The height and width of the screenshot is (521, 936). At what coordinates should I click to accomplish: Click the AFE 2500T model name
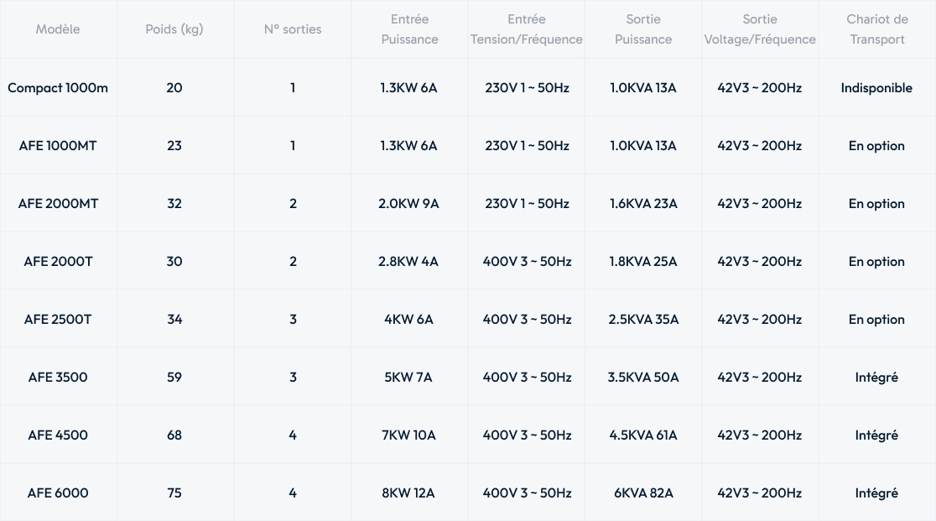point(58,320)
